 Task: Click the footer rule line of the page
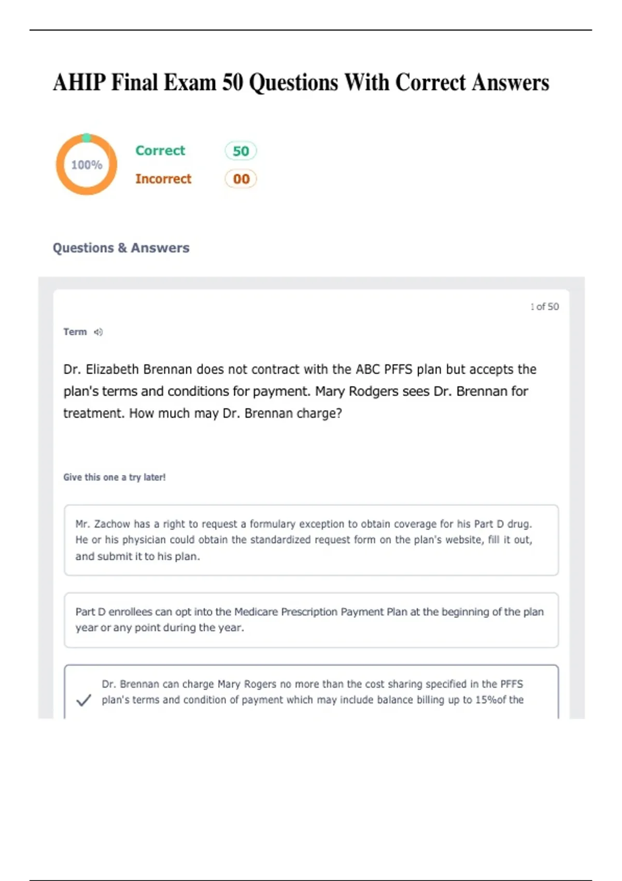pos(311,879)
